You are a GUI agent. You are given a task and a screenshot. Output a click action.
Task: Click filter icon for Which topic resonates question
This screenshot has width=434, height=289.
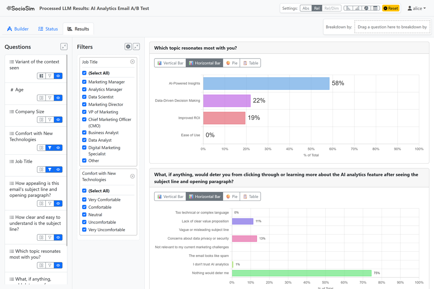[x=50, y=265]
